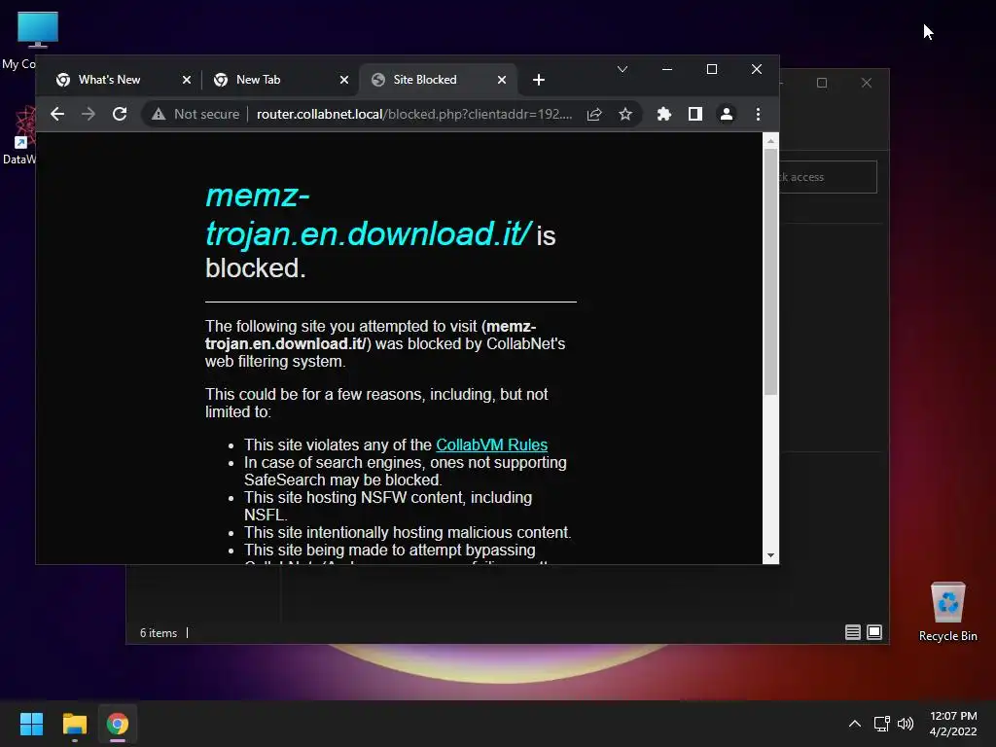Screen dimensions: 996x747
Task: Close the Chrome window
Action: tap(757, 69)
